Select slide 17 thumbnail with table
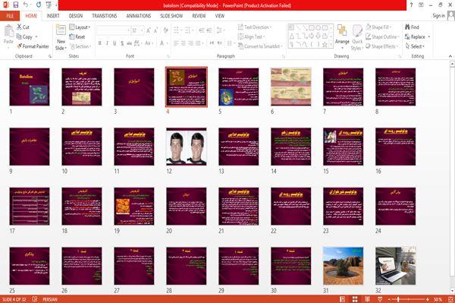The height and width of the screenshot is (303, 455). (30, 207)
